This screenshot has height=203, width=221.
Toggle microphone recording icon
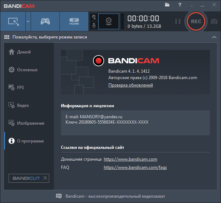point(94,26)
